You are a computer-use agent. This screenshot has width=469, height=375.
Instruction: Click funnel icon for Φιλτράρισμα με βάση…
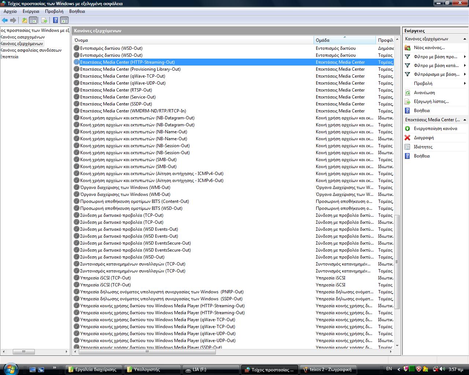point(407,74)
